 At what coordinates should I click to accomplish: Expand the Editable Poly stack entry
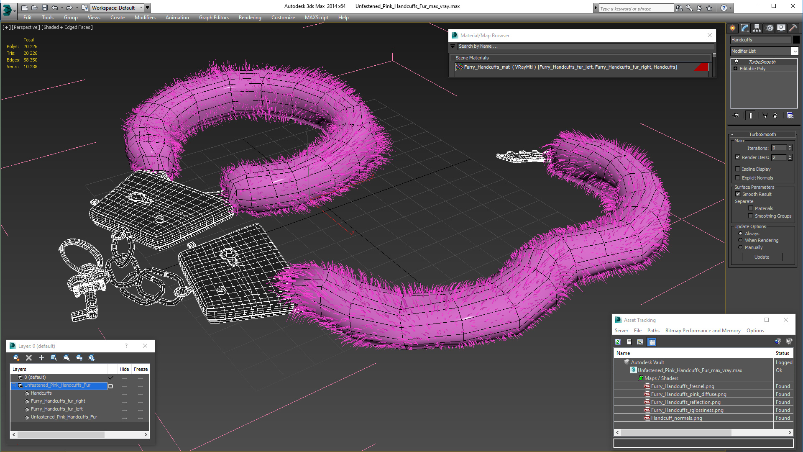tap(735, 69)
